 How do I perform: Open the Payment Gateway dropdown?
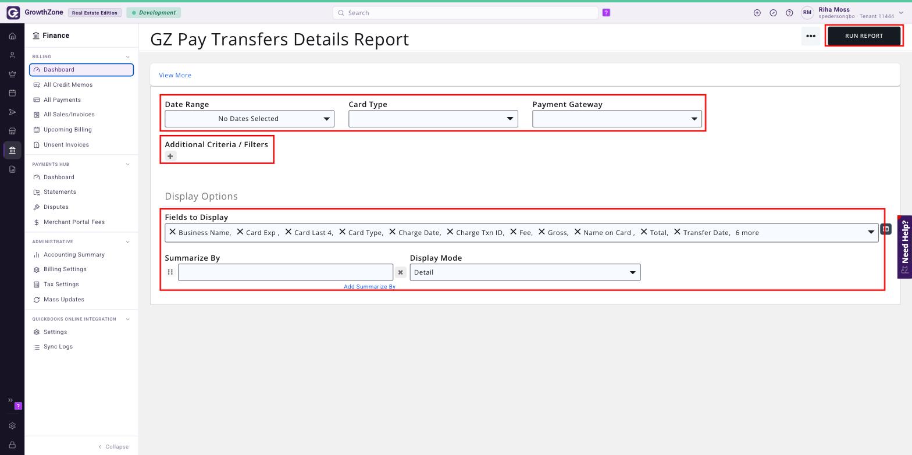(x=617, y=119)
